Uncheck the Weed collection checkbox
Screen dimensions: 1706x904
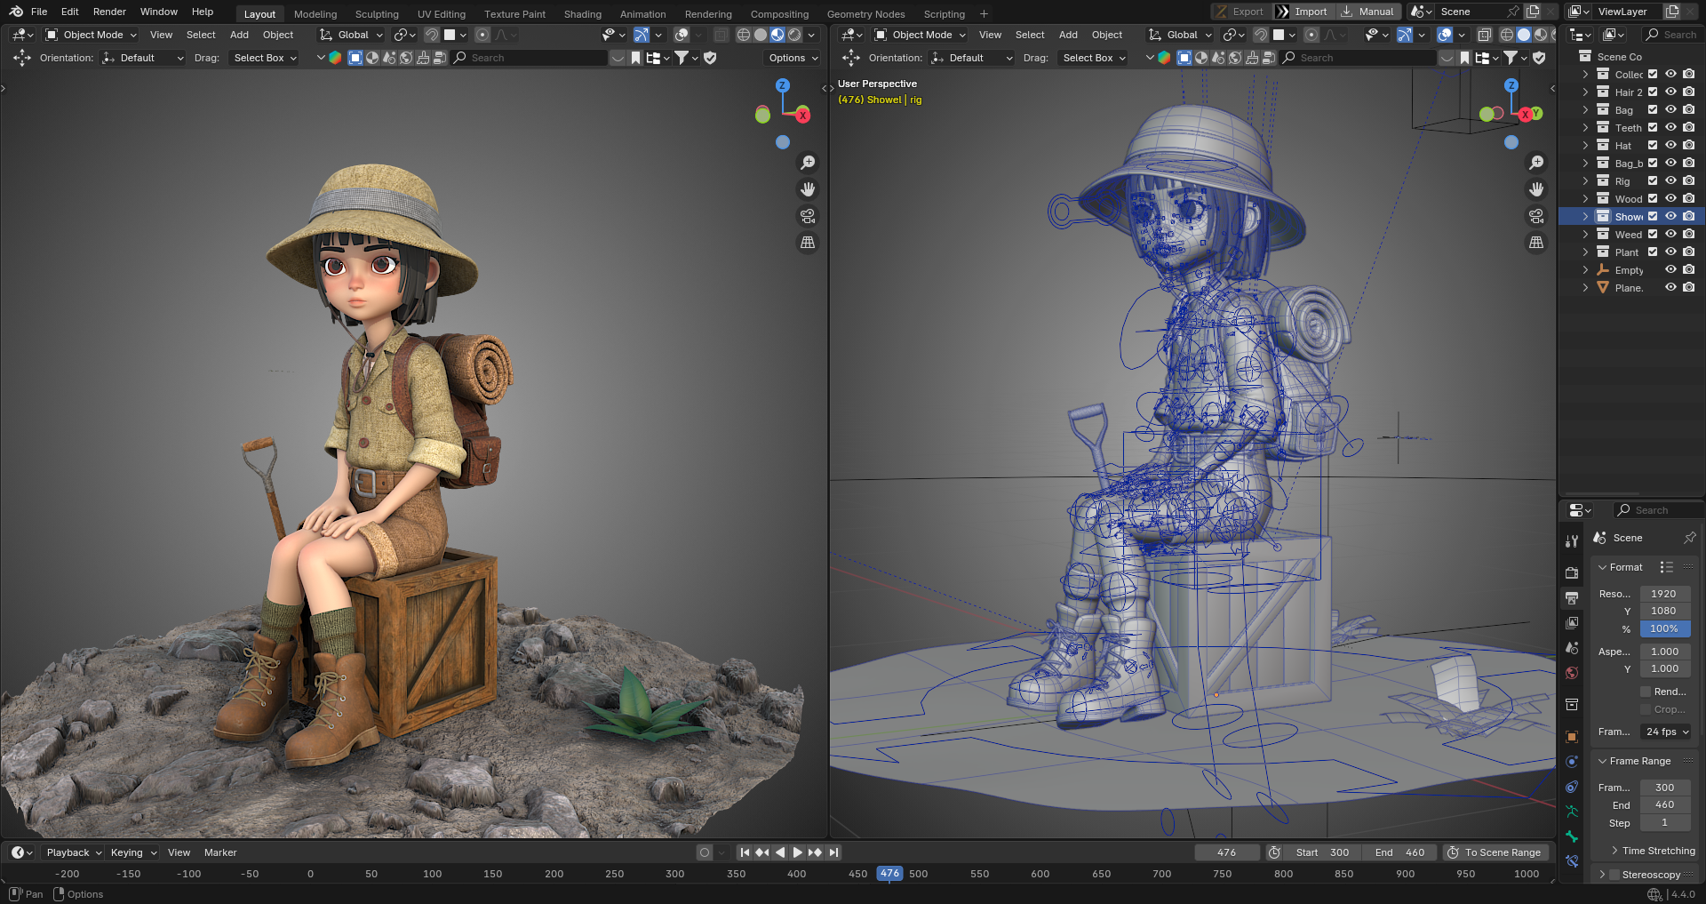[x=1654, y=234]
